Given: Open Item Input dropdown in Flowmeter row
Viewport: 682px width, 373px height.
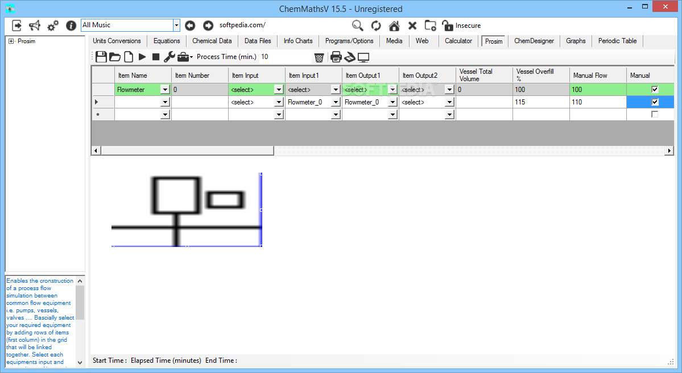Looking at the screenshot, I should point(279,90).
